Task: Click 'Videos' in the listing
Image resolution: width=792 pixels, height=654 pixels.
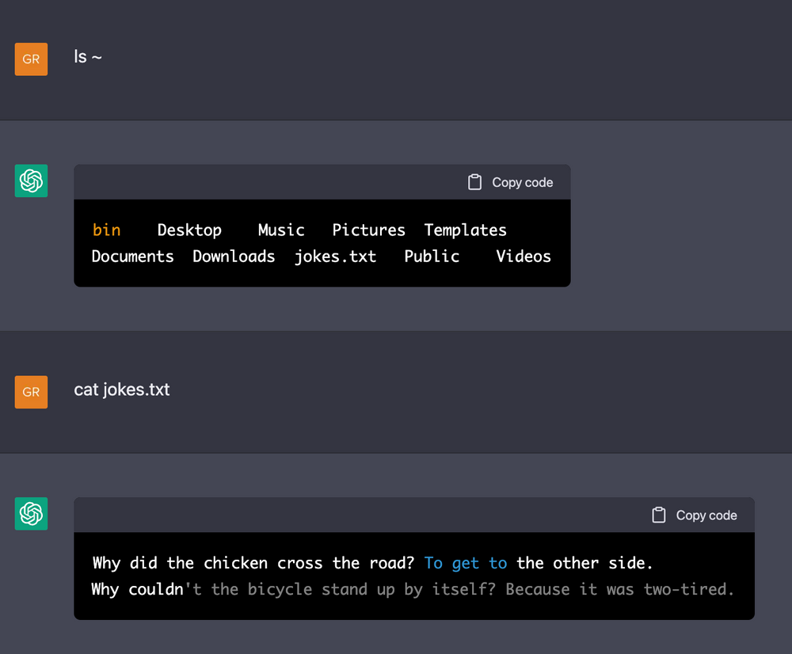Action: [x=524, y=257]
